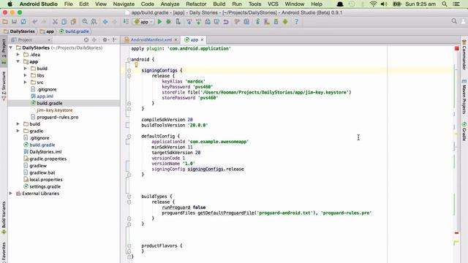Toggle fold for defaultConfig block

point(129,137)
